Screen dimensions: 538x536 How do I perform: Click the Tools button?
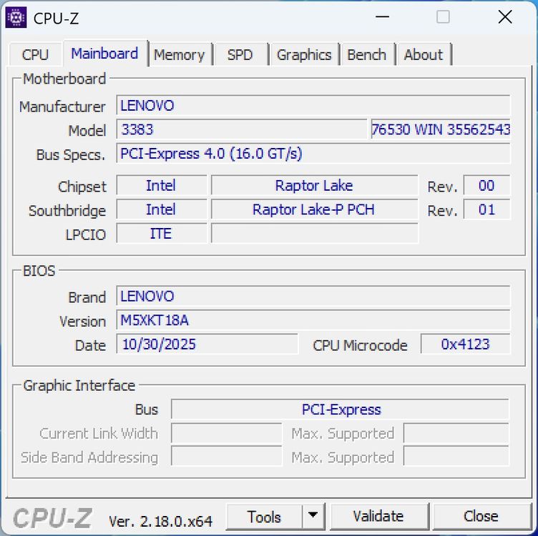(264, 517)
